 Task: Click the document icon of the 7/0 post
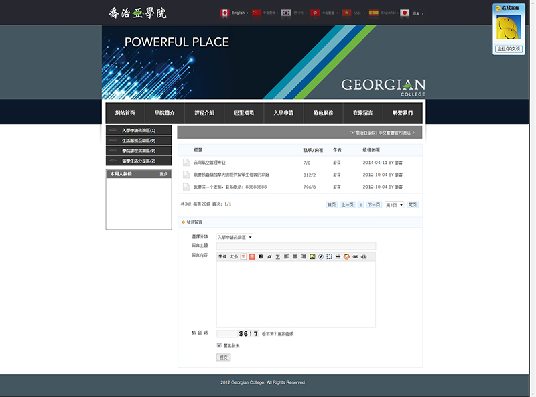(186, 162)
